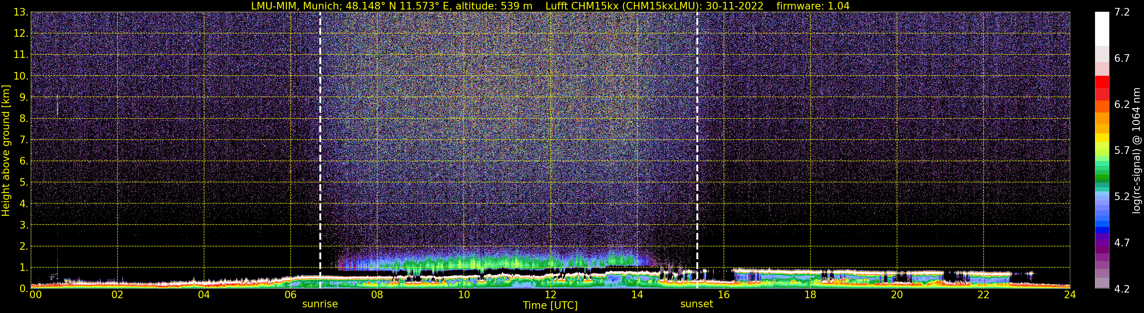This screenshot has height=313, width=1144.
Task: Click the time axis tick label "10"
Action: pyautogui.click(x=464, y=295)
